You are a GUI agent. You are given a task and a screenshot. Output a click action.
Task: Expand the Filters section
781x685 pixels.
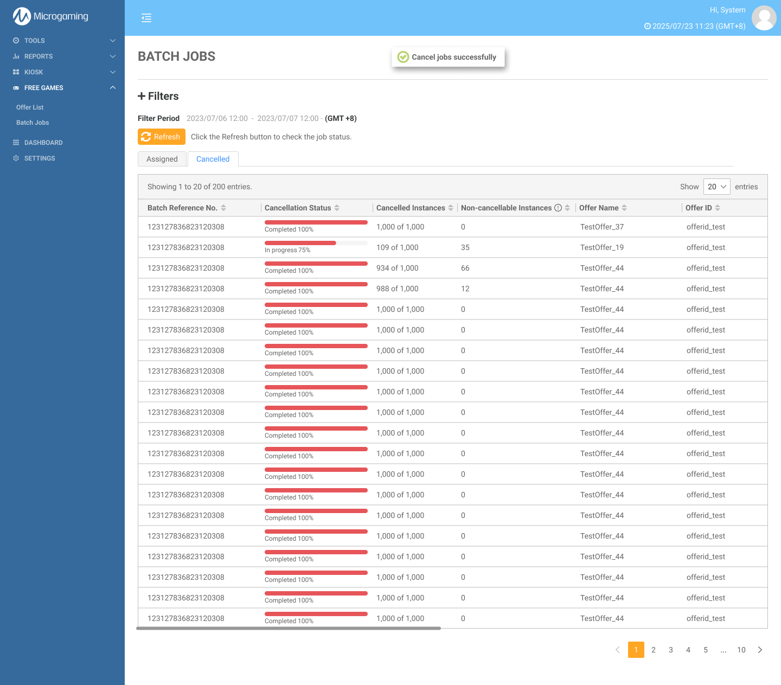tap(158, 96)
